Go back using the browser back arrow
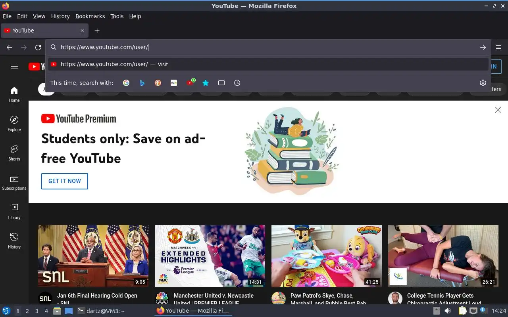This screenshot has width=508, height=317. click(10, 47)
